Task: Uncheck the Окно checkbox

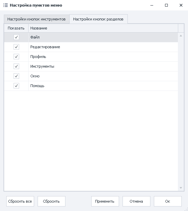Action: pyautogui.click(x=16, y=76)
